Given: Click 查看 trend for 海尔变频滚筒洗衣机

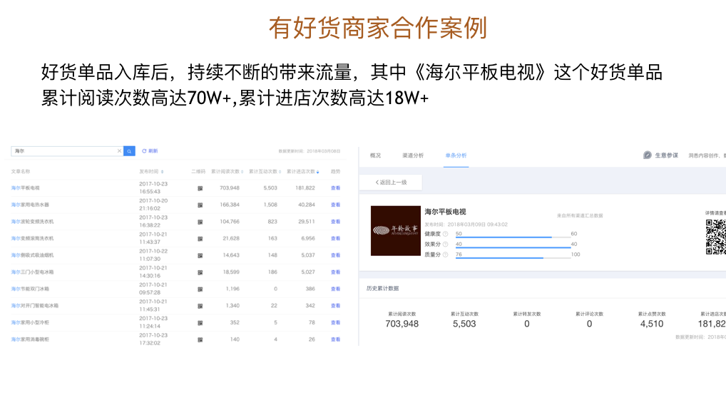Looking at the screenshot, I should click(x=336, y=238).
